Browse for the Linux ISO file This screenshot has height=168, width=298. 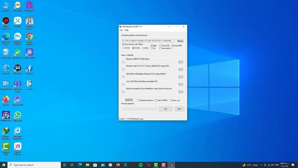pyautogui.click(x=181, y=84)
